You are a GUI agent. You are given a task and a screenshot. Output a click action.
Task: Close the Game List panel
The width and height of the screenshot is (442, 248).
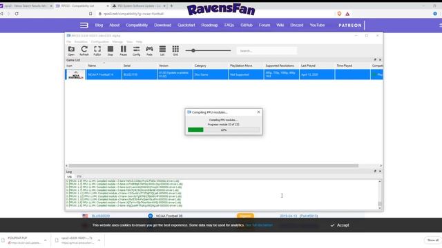click(380, 60)
